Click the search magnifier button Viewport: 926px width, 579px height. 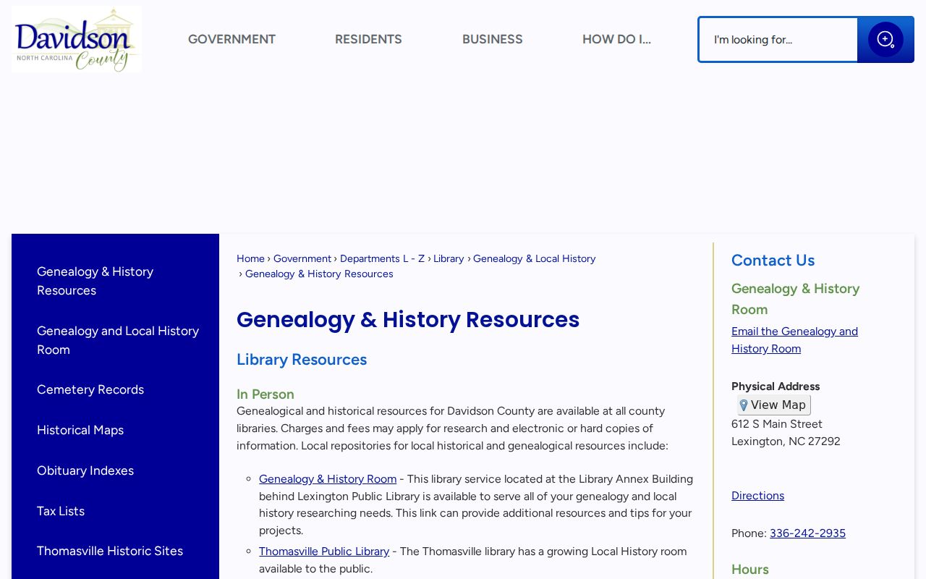[885, 40]
